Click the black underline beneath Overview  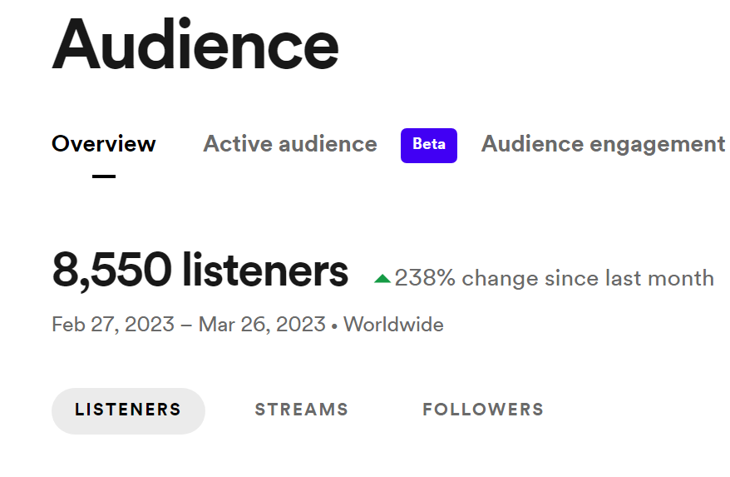[x=104, y=176]
